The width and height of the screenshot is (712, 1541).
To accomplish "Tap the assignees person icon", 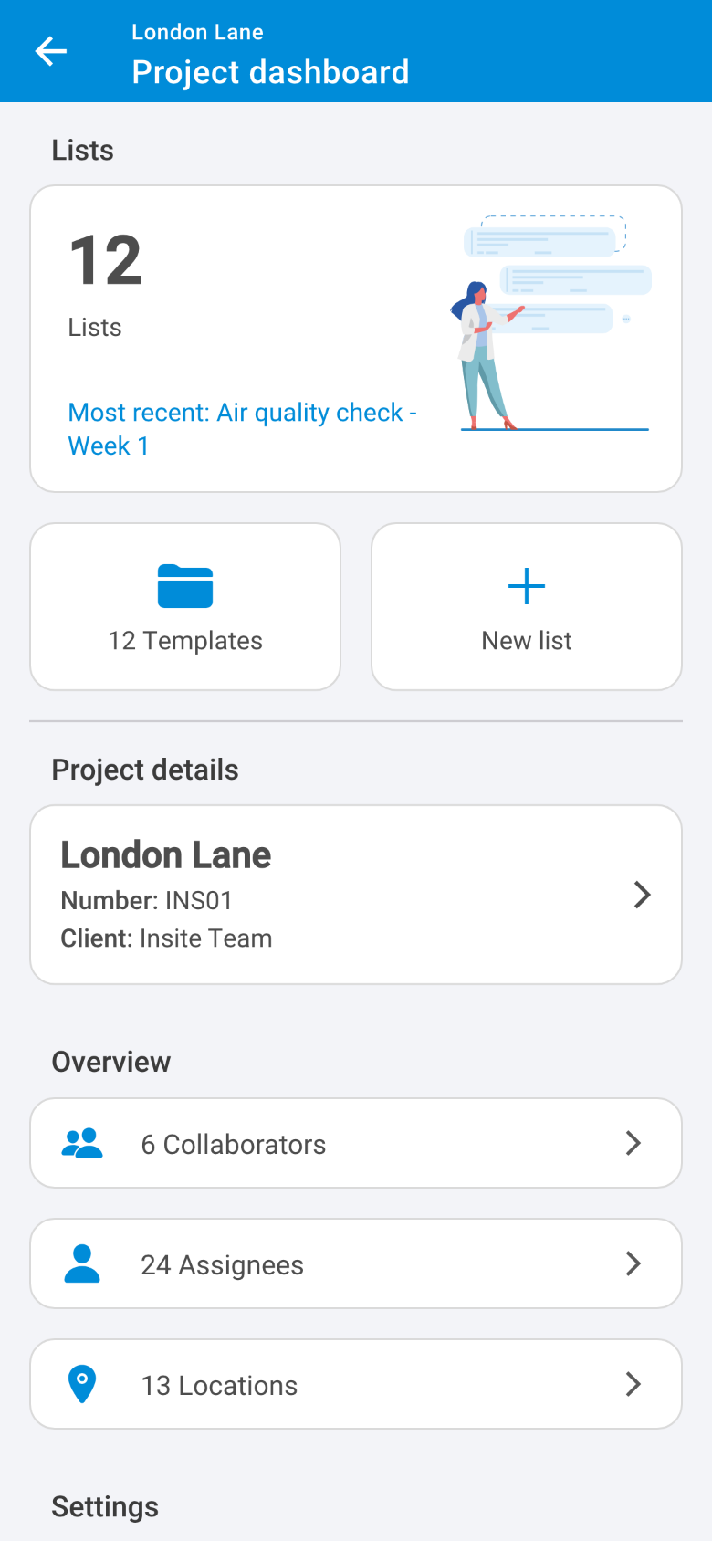I will [82, 1263].
